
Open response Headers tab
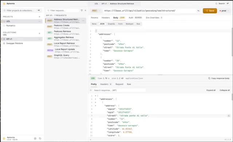point(106,84)
